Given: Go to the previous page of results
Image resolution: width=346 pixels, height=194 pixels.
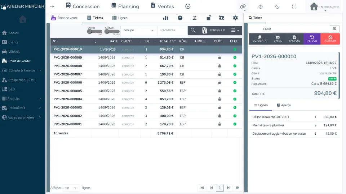Looking at the screenshot, I should pyautogui.click(x=212, y=188).
